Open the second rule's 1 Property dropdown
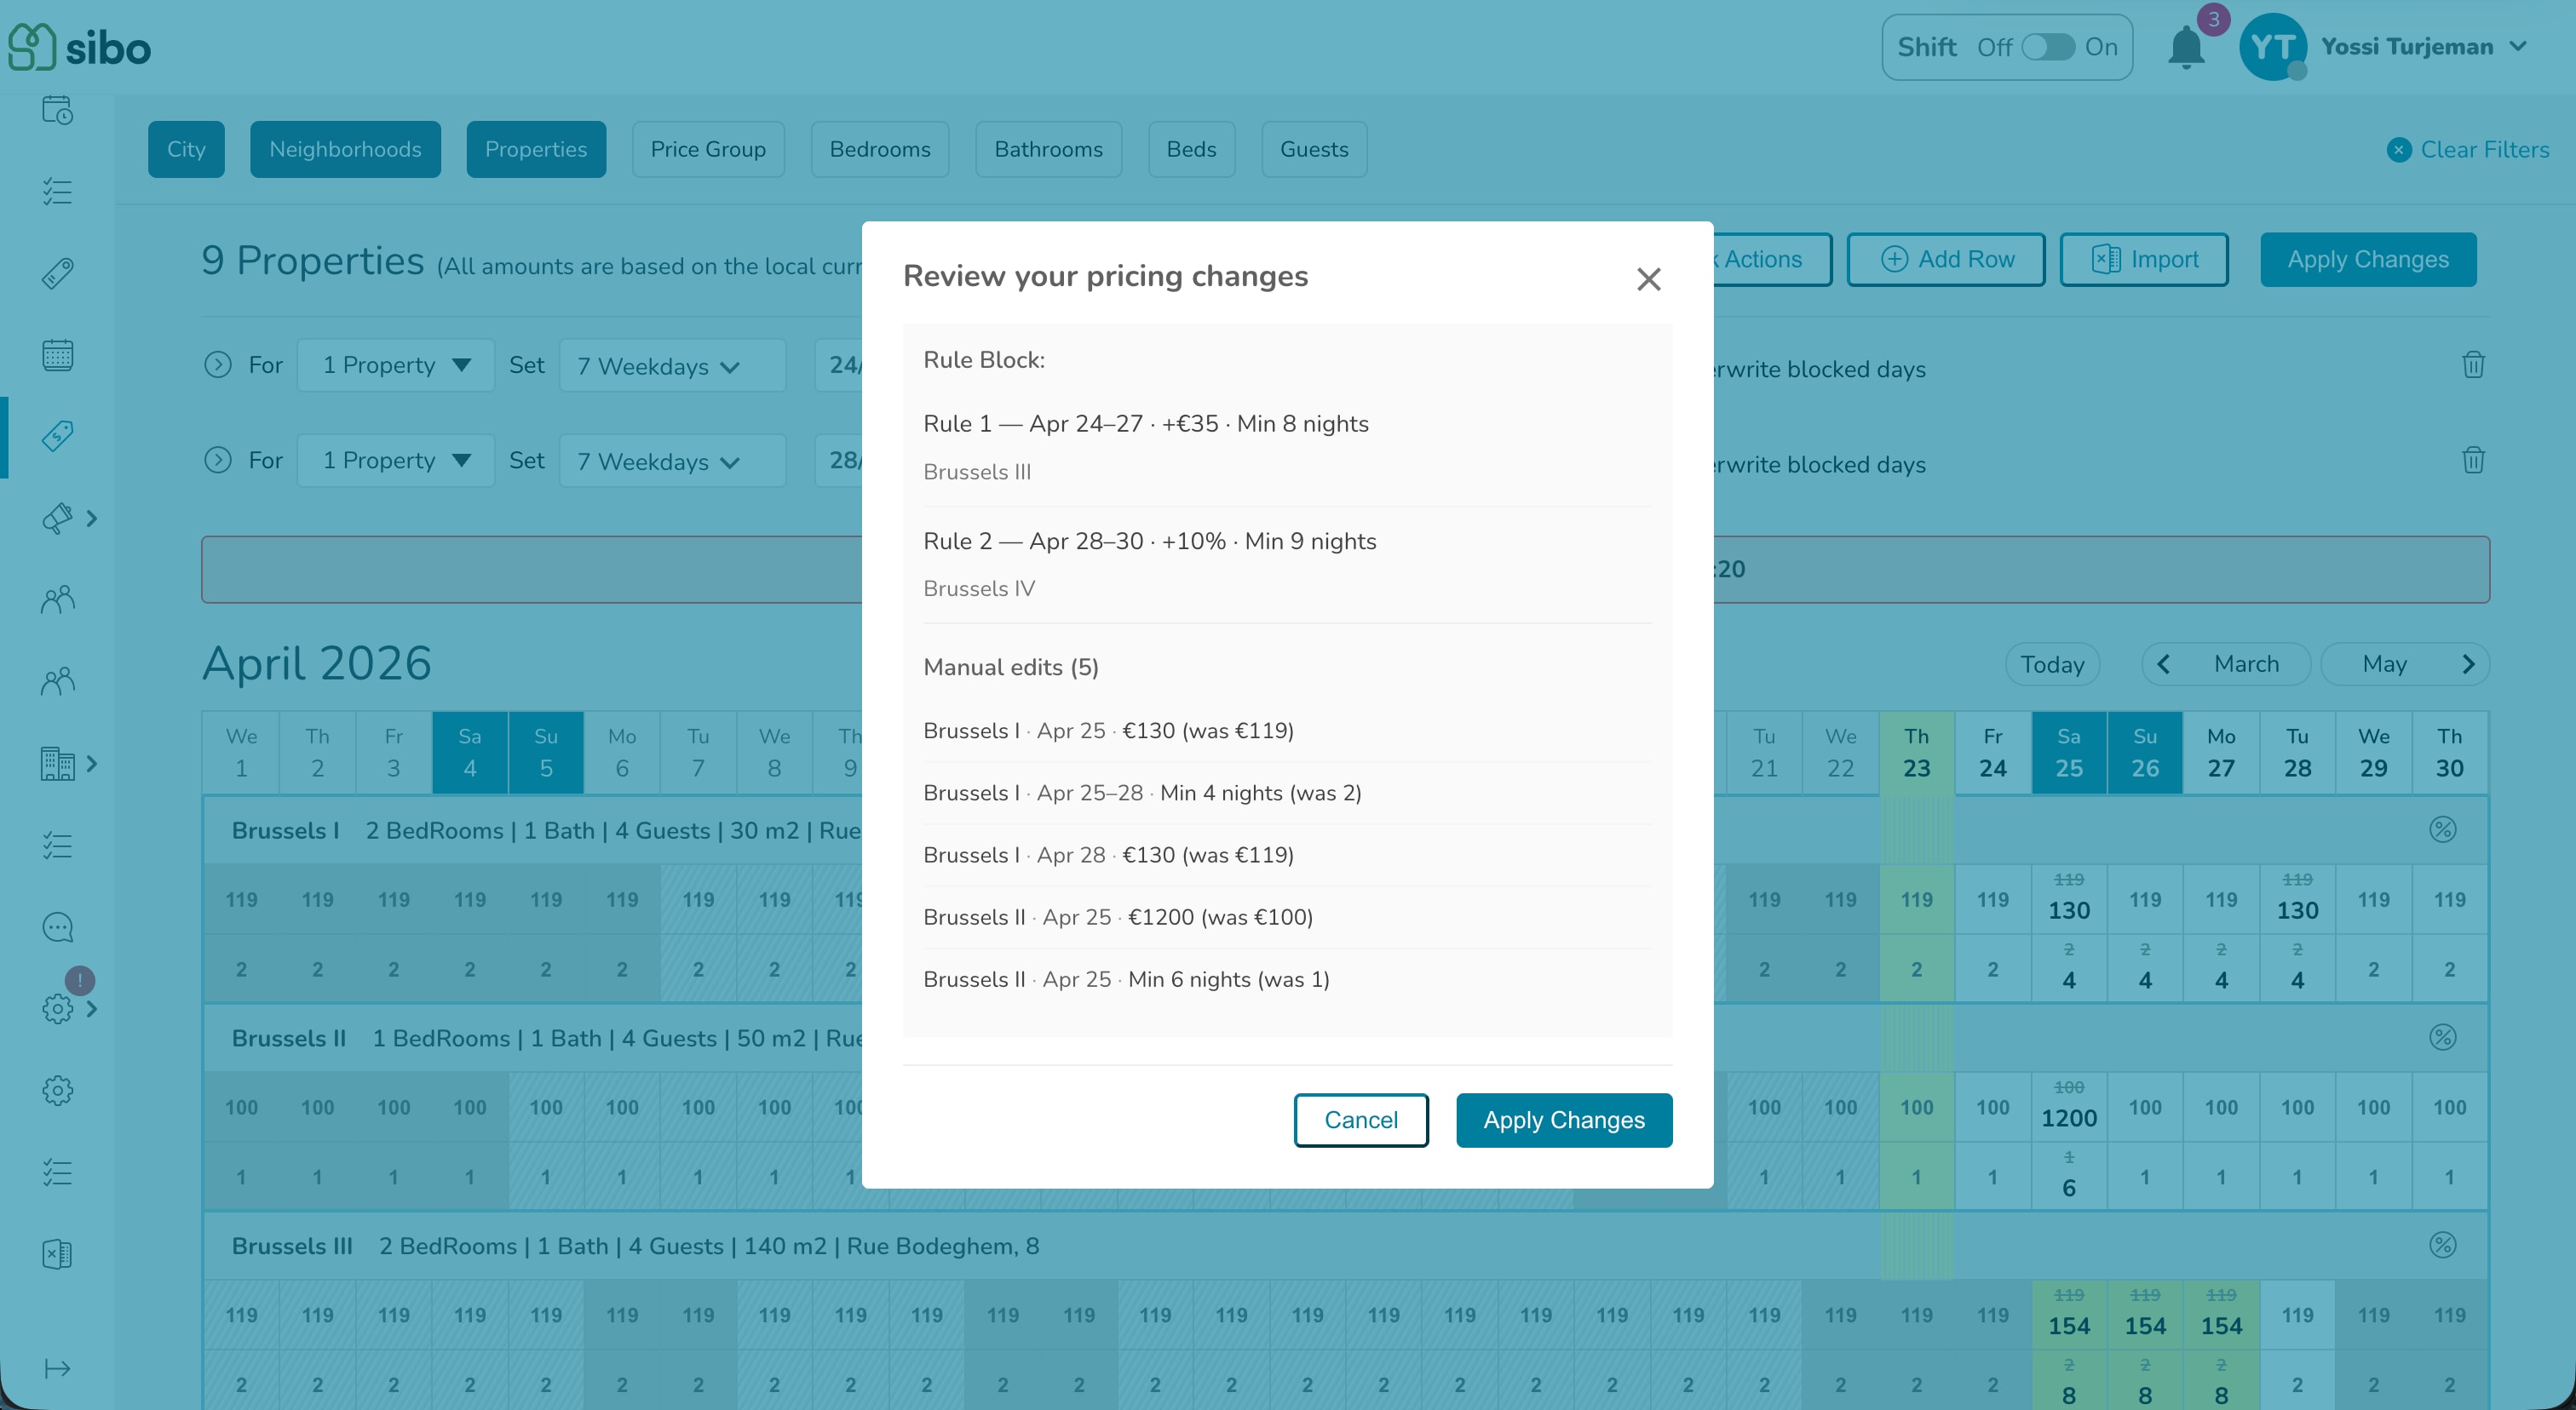 [x=396, y=460]
